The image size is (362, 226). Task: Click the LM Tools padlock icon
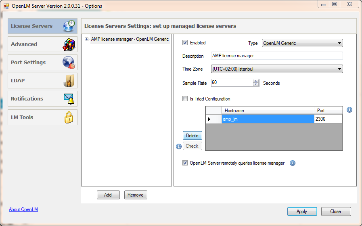click(69, 117)
